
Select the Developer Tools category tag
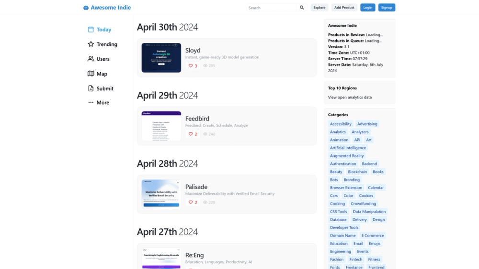point(344,227)
